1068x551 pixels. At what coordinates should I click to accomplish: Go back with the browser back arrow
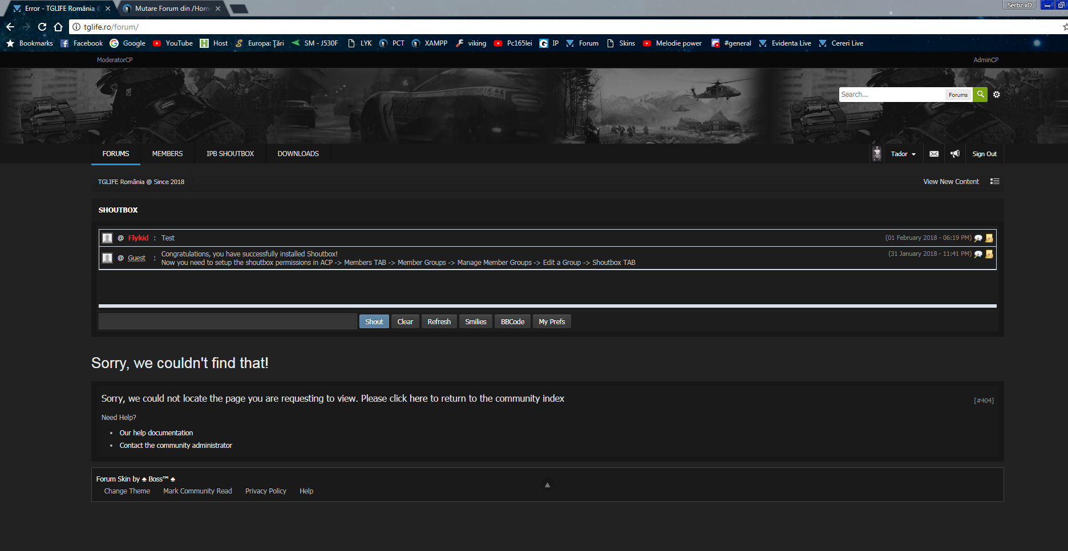(10, 27)
